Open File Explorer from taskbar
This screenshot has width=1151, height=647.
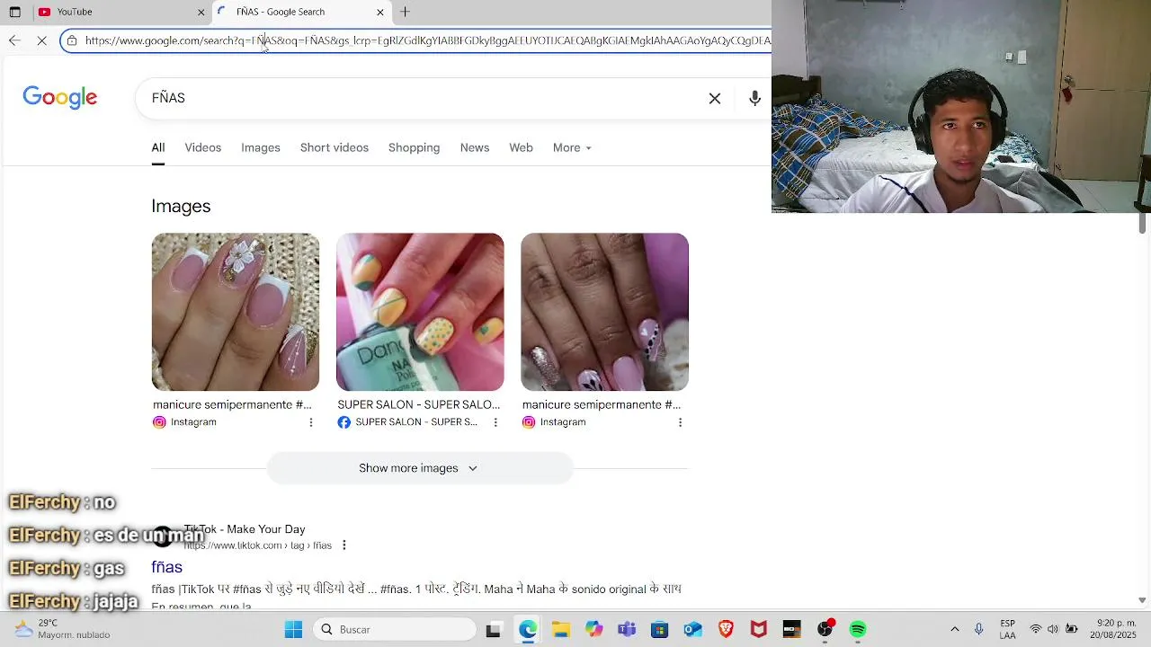click(561, 629)
